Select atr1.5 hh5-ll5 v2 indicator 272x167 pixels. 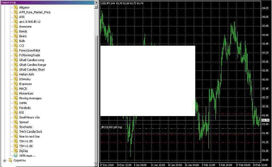30,22
